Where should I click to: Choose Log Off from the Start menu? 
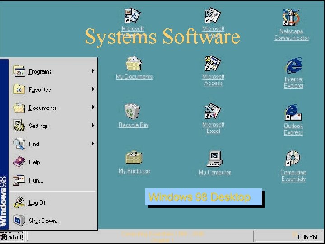pos(53,202)
